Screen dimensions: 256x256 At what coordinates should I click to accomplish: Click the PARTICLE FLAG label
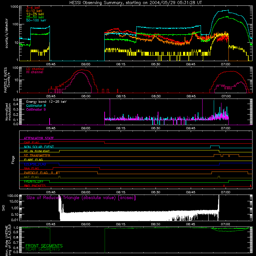pos(36,173)
